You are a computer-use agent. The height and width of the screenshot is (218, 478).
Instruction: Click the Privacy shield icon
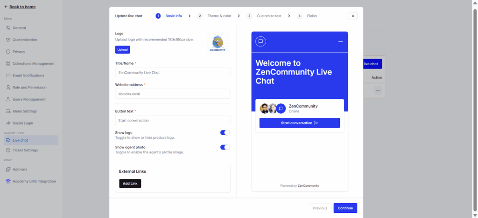point(8,52)
